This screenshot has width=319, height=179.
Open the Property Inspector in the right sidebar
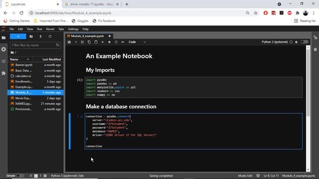point(316,38)
